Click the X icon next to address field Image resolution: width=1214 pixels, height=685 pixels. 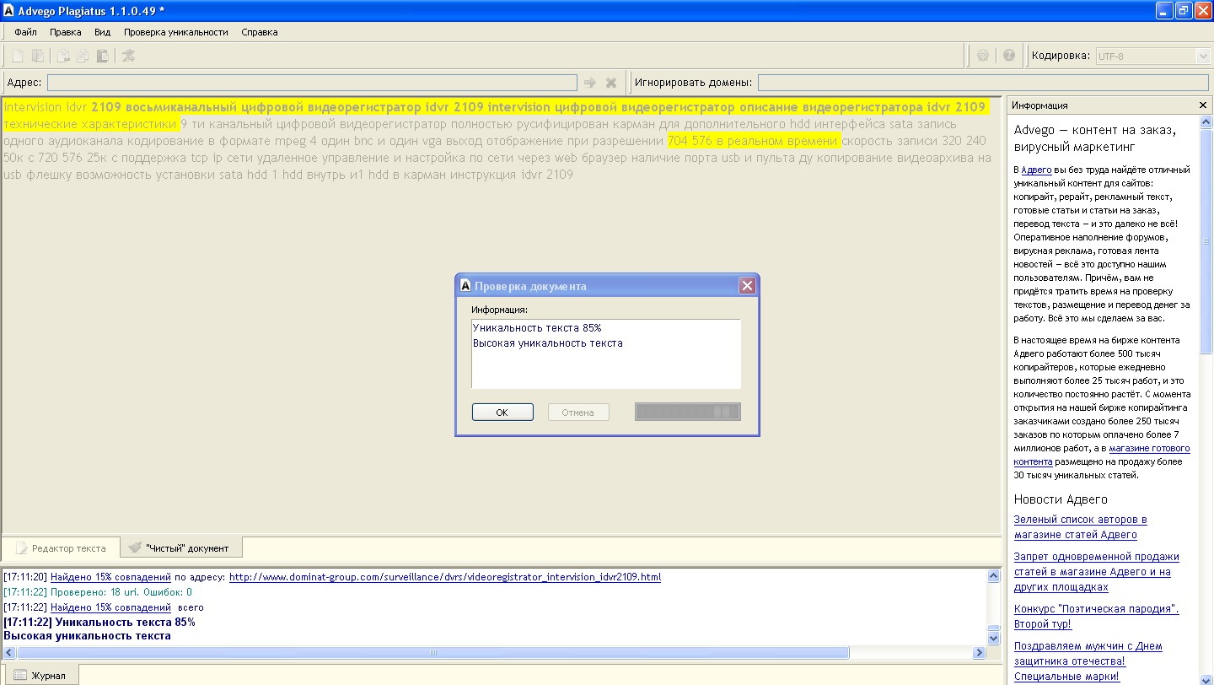click(x=611, y=83)
